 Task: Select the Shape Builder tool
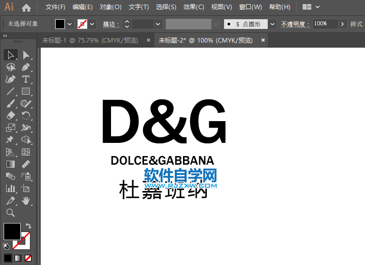pos(26,140)
